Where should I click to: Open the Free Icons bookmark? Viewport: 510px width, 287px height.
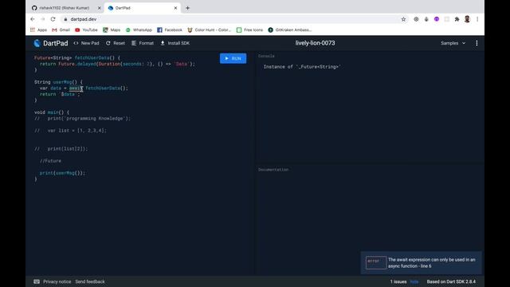click(249, 30)
